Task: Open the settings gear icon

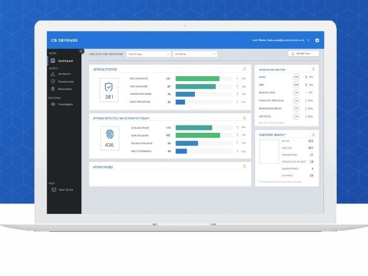Action: tap(317, 40)
